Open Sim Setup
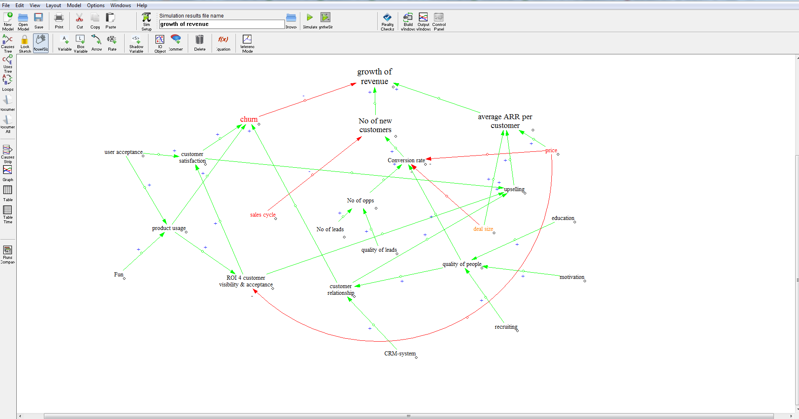The height and width of the screenshot is (419, 799). tap(146, 21)
